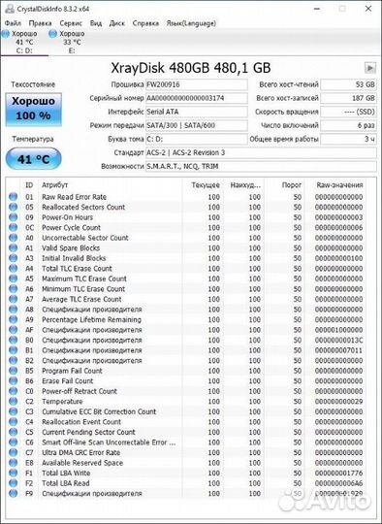Click status icon of Initial Invalid Blocks
The height and width of the screenshot is (524, 382).
pyautogui.click(x=13, y=258)
